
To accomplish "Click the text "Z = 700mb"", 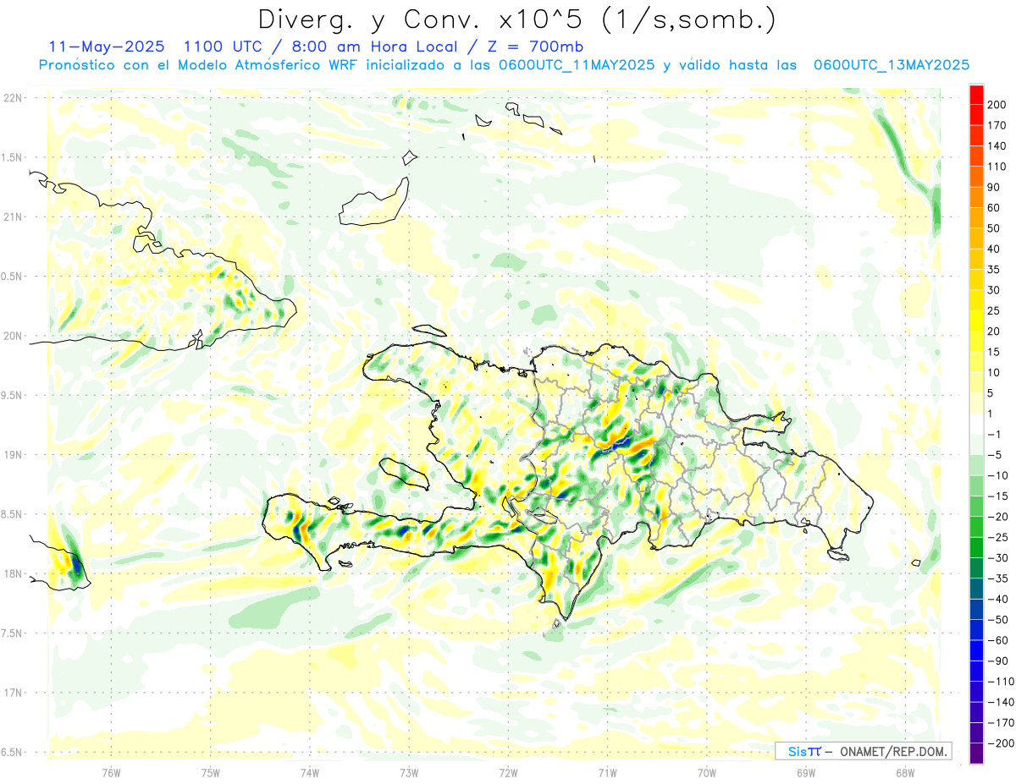I will click(533, 46).
